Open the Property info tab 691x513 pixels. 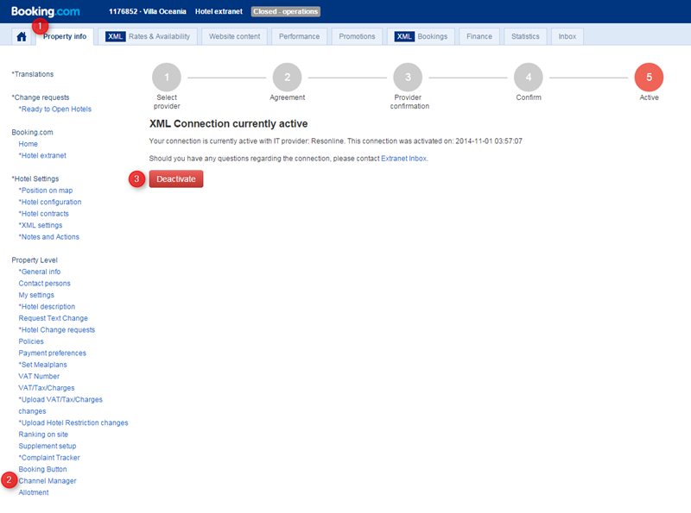65,36
